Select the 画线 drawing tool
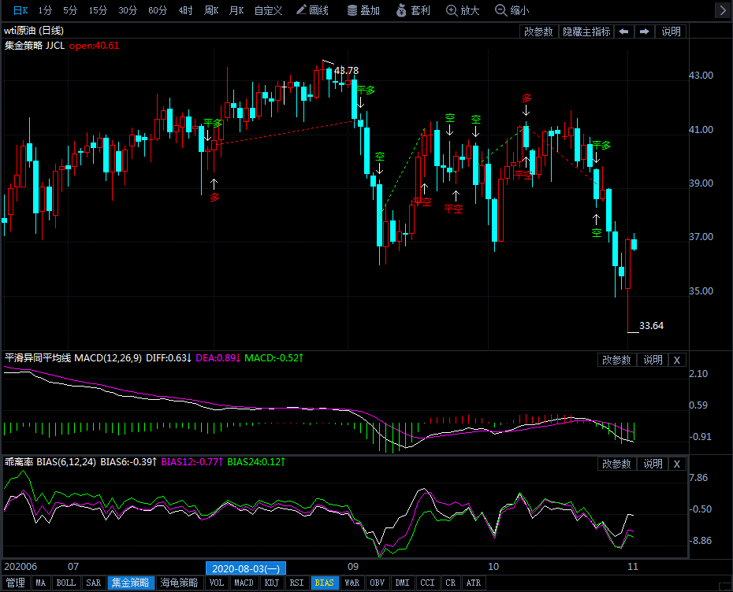 312,10
